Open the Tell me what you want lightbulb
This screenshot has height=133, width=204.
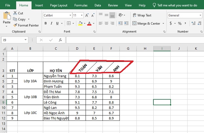[154, 5]
